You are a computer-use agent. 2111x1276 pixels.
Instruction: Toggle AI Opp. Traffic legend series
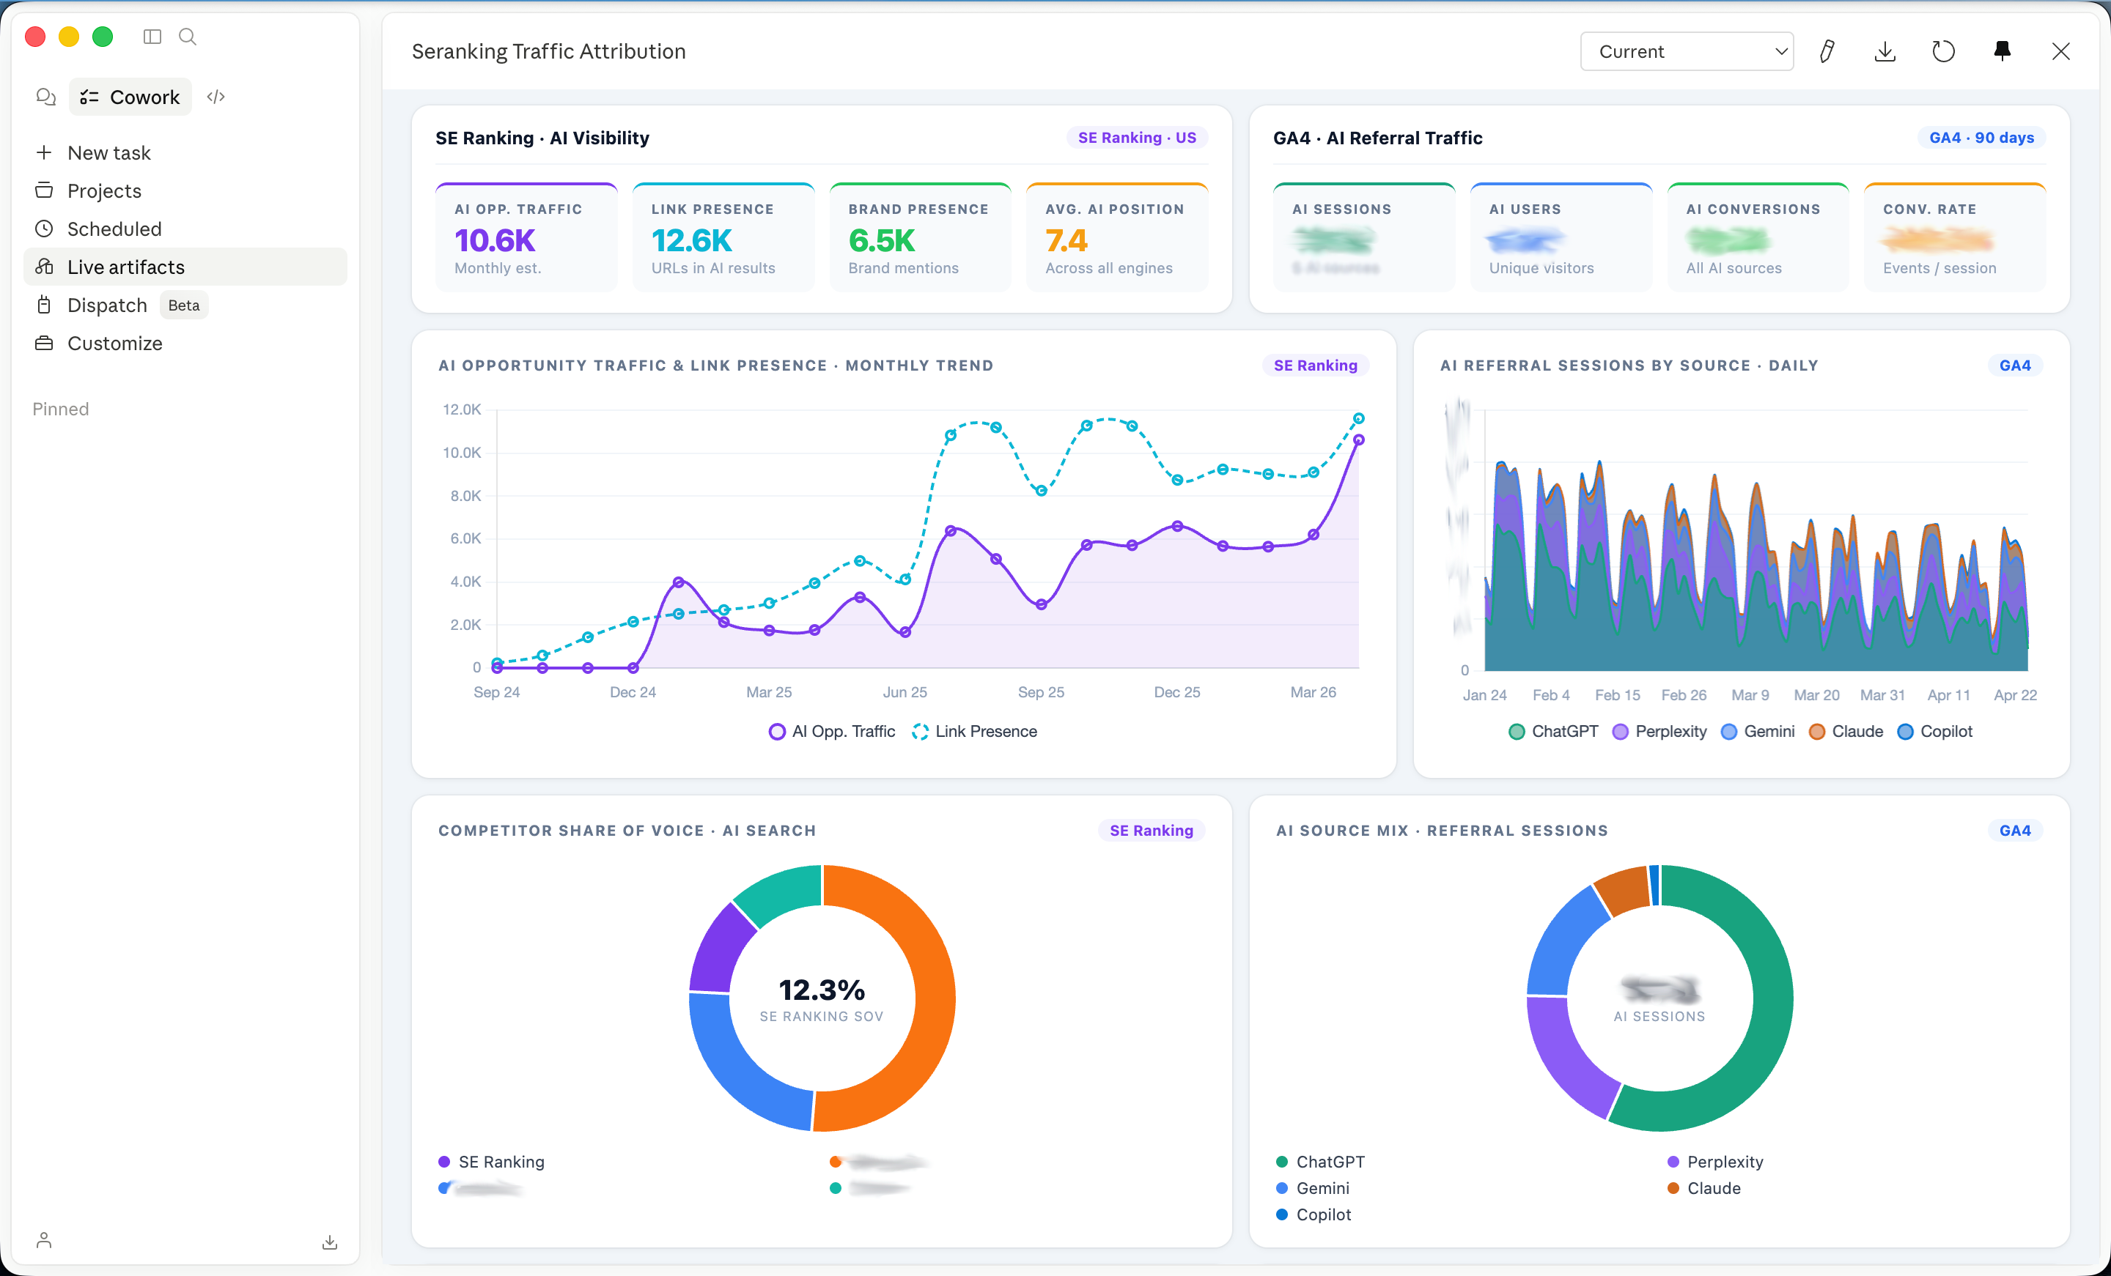832,731
